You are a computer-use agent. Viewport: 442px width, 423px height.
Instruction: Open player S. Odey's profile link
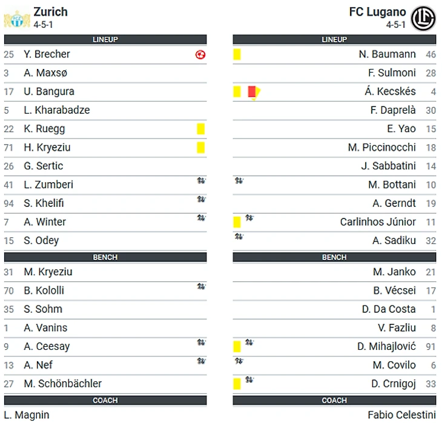click(41, 241)
